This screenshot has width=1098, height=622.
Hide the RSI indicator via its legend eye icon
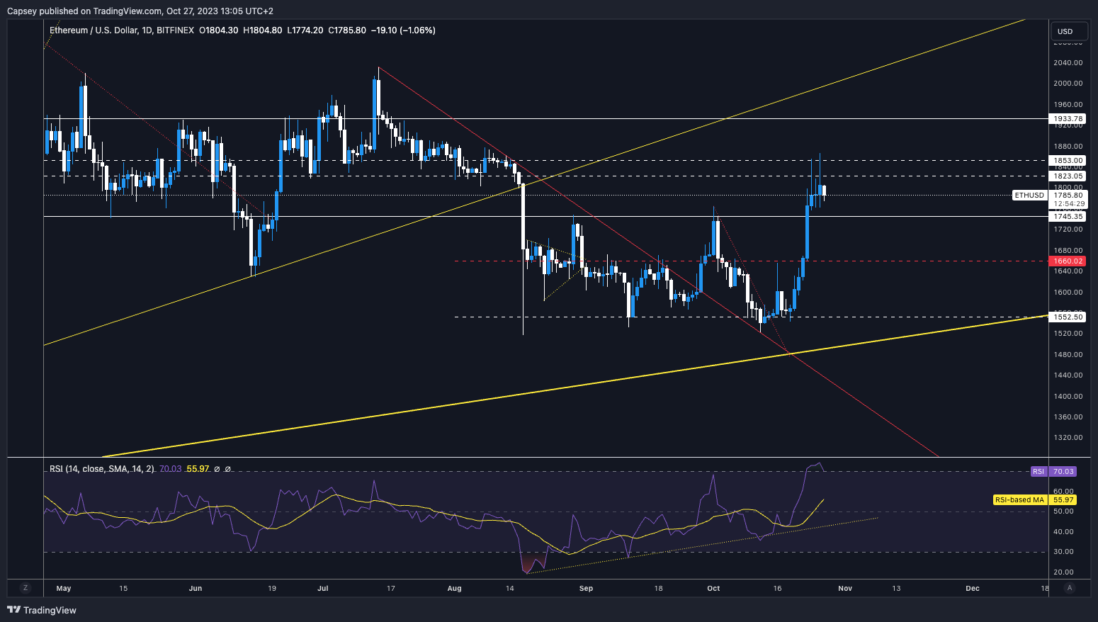(x=216, y=469)
